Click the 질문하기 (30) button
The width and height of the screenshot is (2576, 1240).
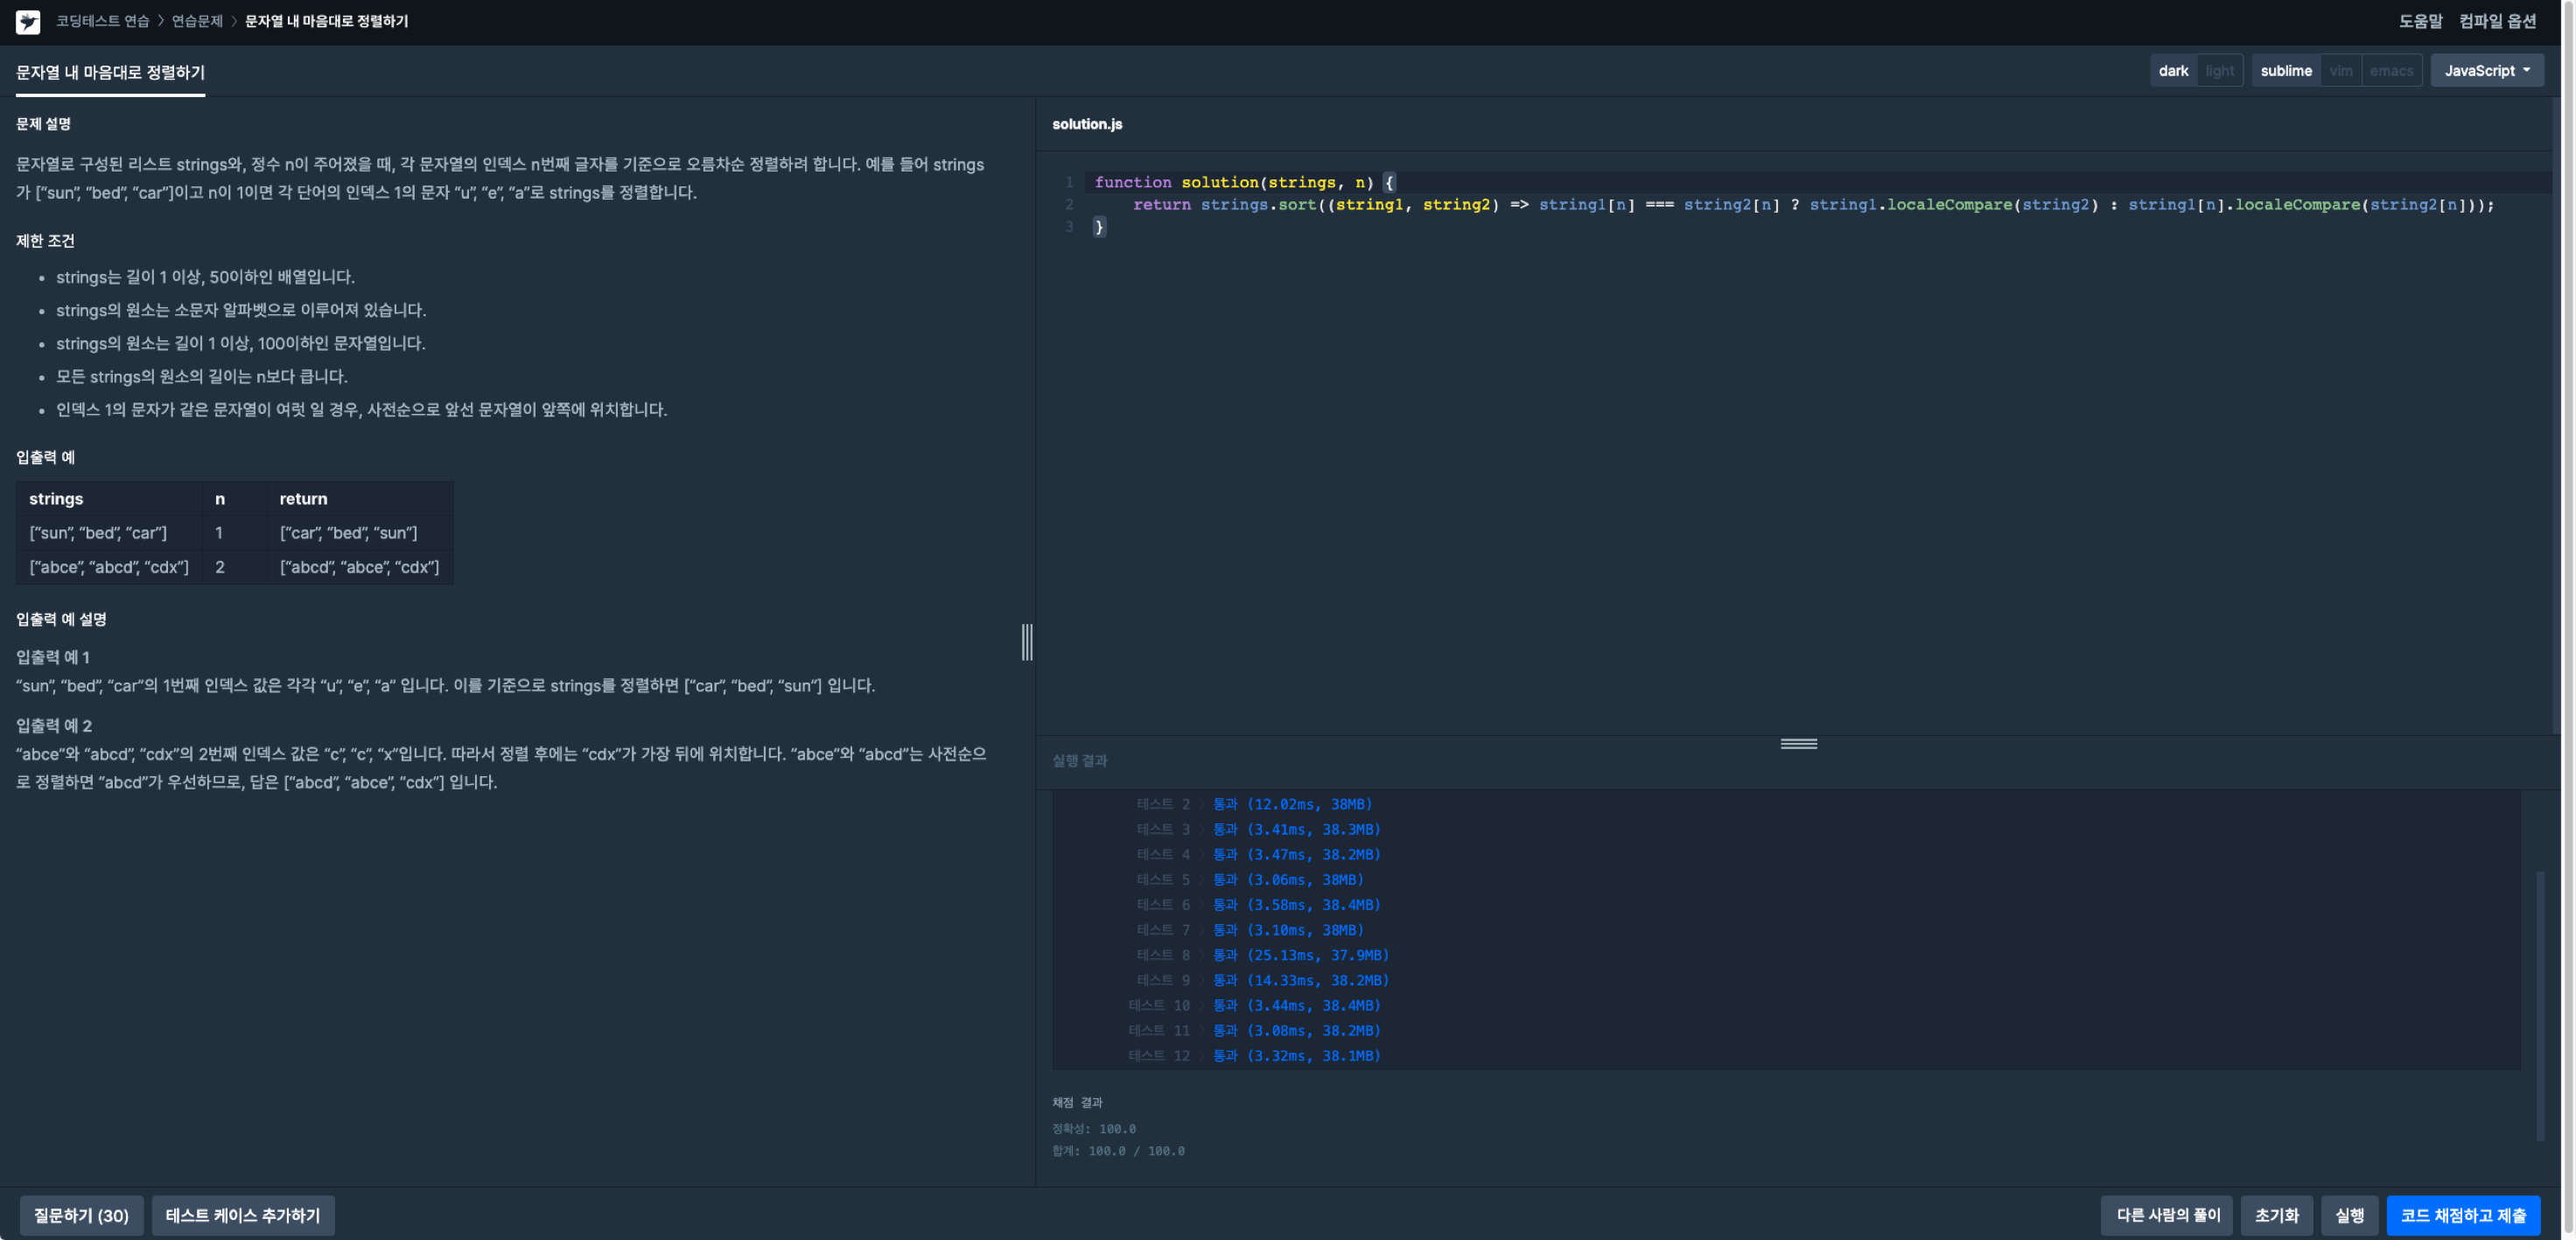[x=81, y=1215]
